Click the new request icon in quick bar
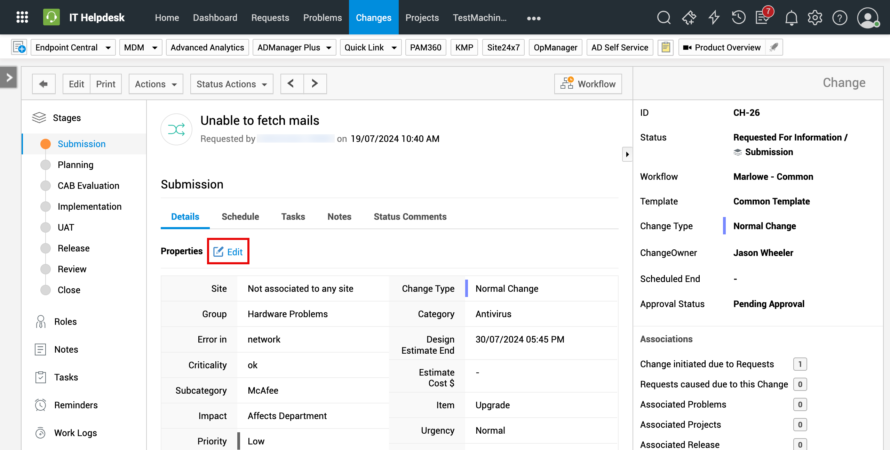This screenshot has height=450, width=890. point(19,47)
